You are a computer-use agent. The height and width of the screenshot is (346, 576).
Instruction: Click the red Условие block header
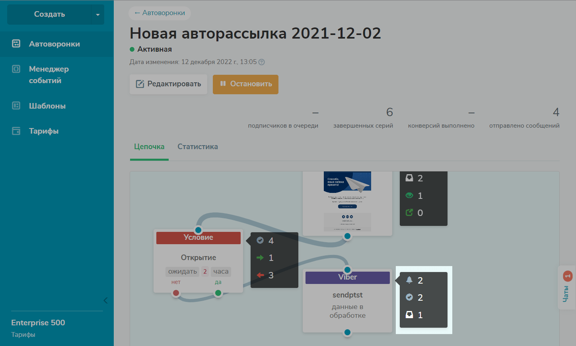(198, 238)
